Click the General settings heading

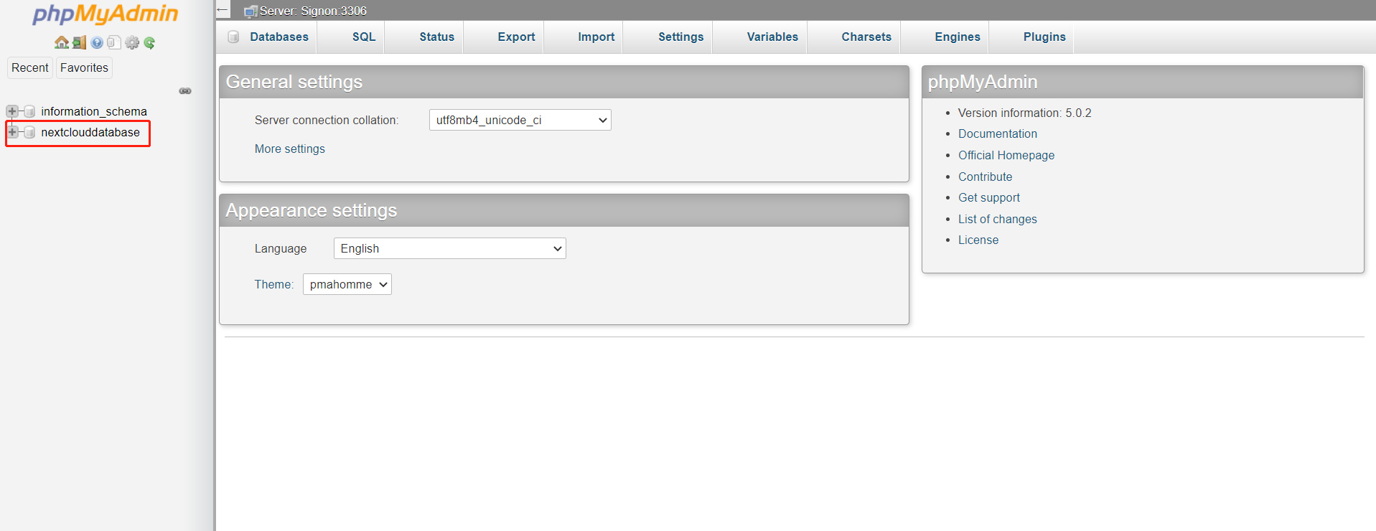[294, 82]
